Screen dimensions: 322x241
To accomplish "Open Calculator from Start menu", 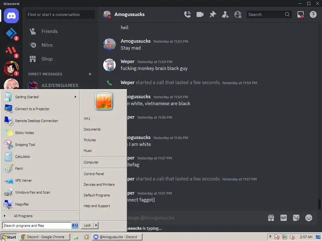I will (40, 156).
